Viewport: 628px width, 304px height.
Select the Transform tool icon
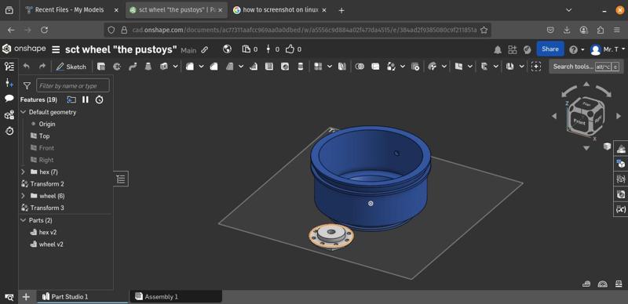point(391,67)
